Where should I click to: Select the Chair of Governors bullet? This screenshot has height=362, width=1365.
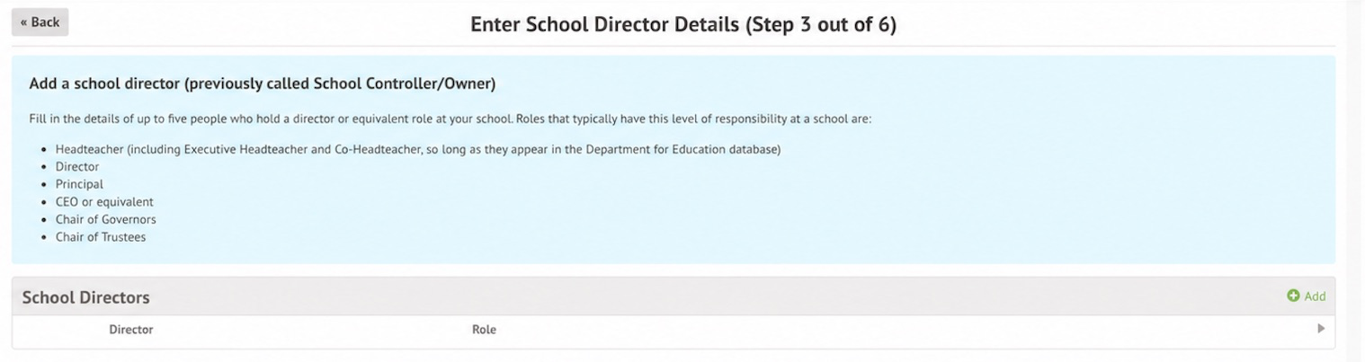[x=105, y=219]
